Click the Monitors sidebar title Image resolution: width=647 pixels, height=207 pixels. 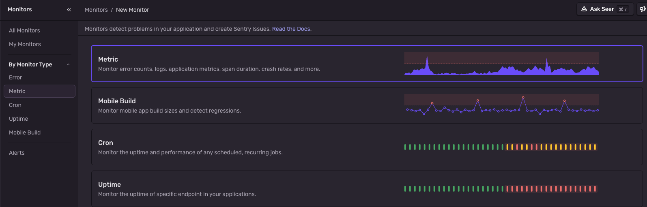point(20,9)
